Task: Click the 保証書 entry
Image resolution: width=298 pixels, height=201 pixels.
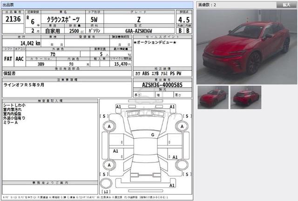Action: coord(9,73)
